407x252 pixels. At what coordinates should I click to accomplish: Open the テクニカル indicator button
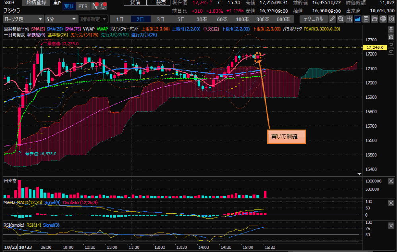[313, 19]
